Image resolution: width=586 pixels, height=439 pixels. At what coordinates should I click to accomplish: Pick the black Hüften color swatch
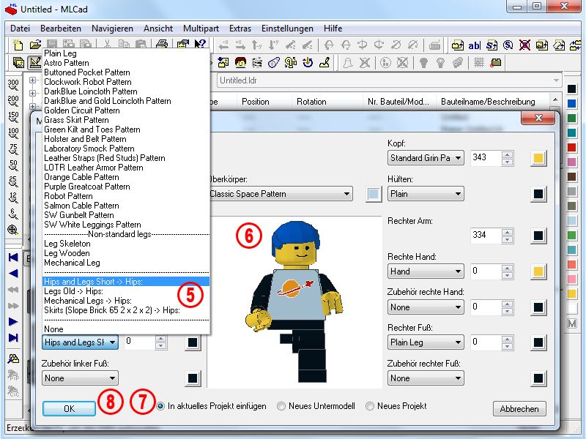point(538,194)
